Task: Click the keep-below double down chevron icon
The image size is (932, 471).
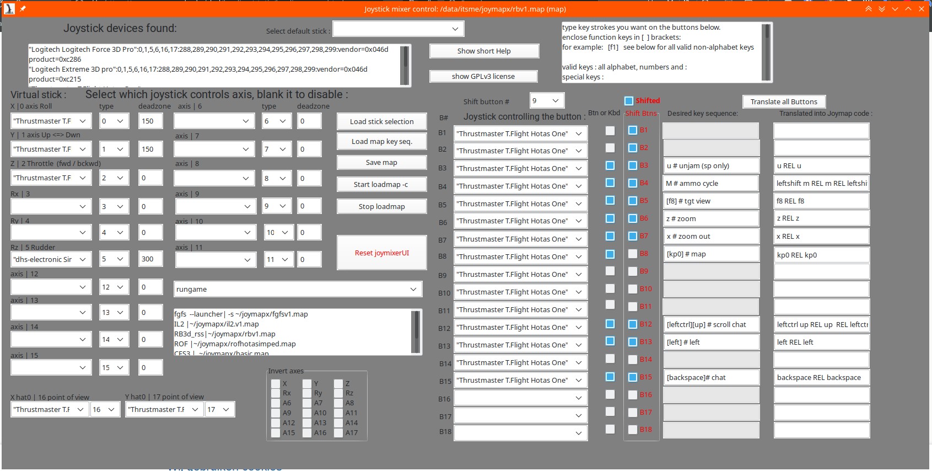Action: pos(881,9)
